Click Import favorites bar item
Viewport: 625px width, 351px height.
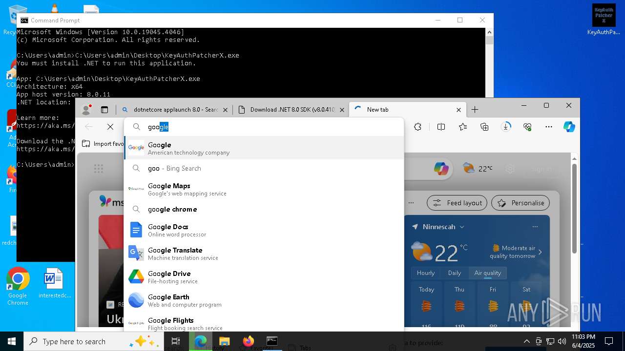[x=103, y=144]
